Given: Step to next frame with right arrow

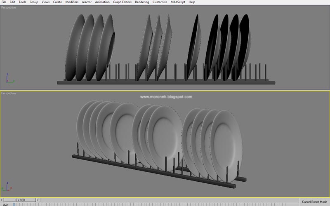Looking at the screenshot, I should [38, 200].
